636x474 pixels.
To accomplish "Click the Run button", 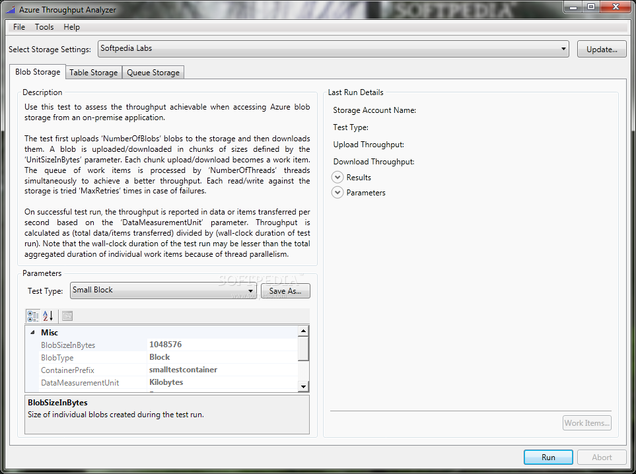I will [548, 457].
